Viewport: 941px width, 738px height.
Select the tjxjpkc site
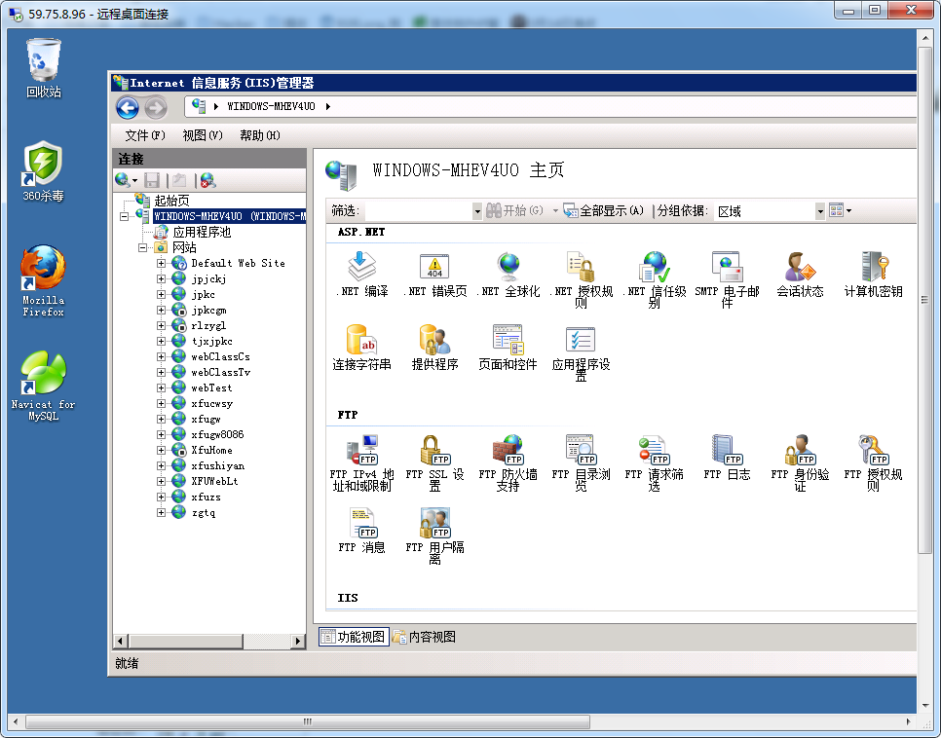coord(211,342)
